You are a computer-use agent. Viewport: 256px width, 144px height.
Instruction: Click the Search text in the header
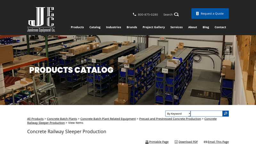point(168,14)
